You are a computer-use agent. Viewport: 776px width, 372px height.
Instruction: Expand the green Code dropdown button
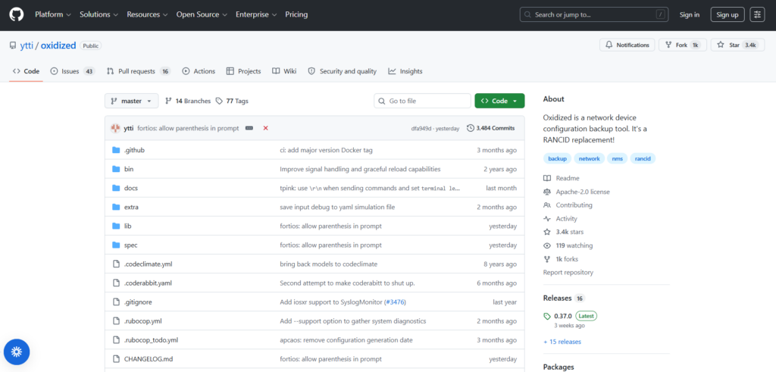(x=499, y=101)
